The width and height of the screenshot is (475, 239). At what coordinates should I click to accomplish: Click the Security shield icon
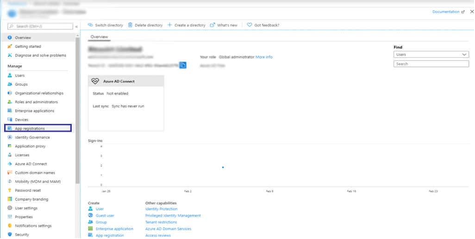pyautogui.click(x=10, y=234)
